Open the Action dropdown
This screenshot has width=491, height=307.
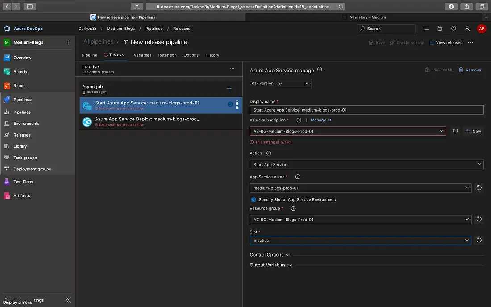(366, 164)
